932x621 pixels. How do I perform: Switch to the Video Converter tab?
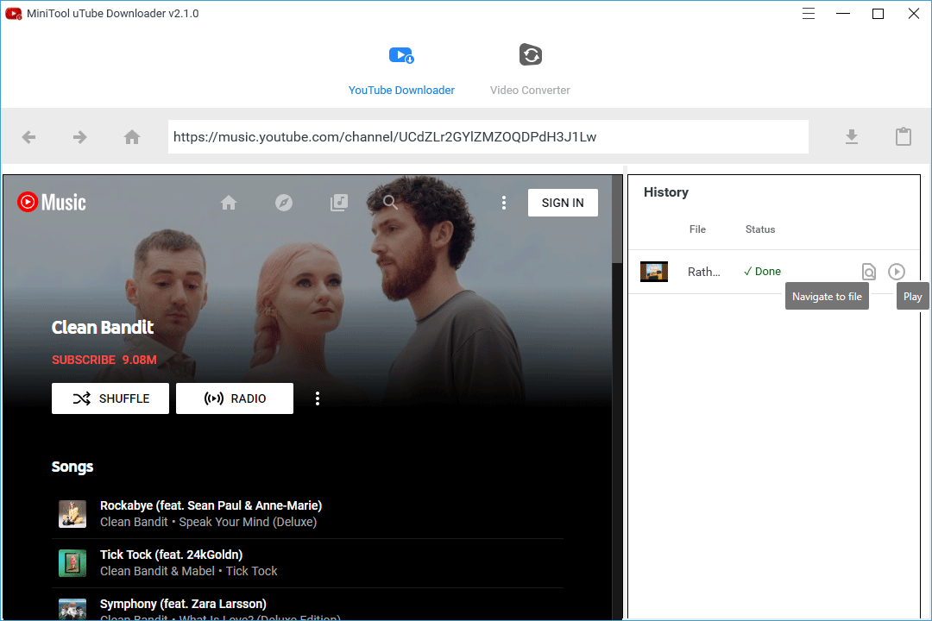(x=530, y=67)
